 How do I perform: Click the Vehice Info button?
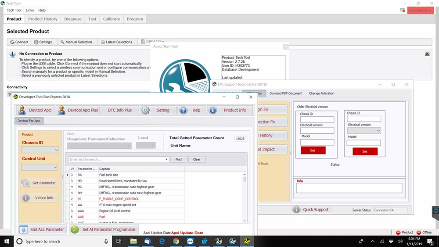(x=40, y=198)
